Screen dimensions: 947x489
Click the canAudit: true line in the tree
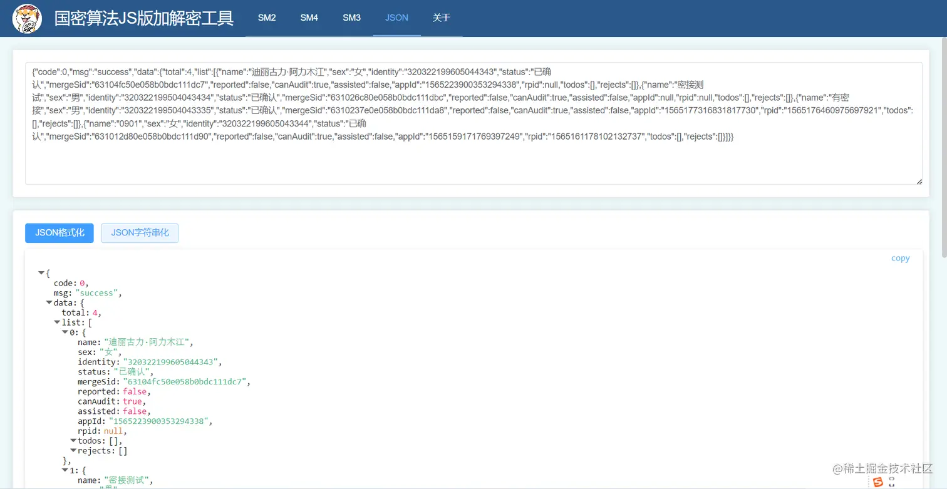click(x=111, y=401)
